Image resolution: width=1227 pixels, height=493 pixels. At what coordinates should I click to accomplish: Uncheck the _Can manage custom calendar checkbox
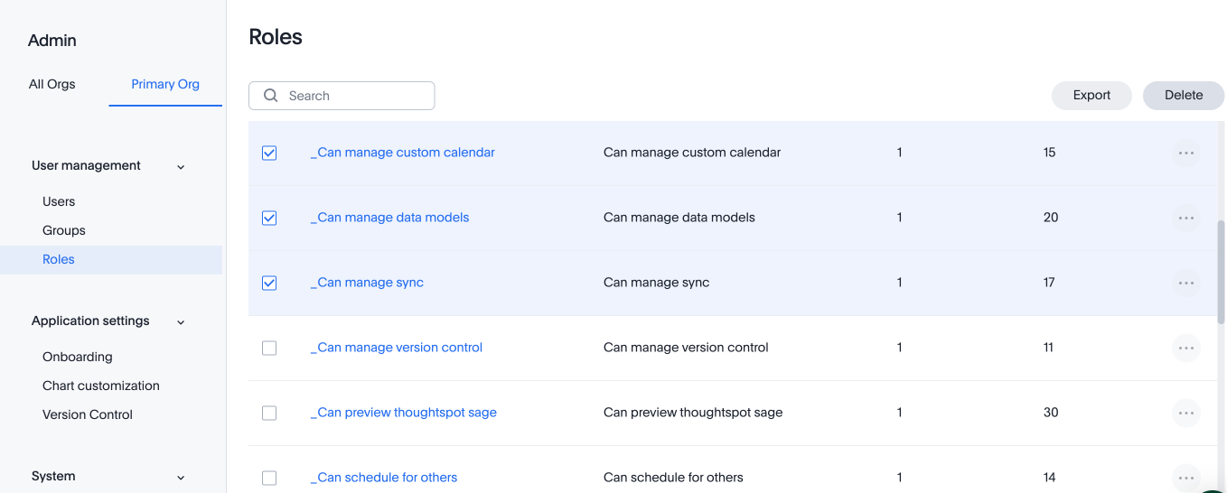269,153
